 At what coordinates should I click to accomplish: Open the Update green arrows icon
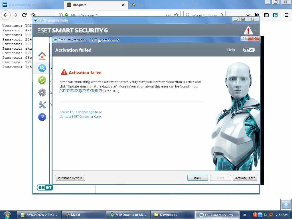(x=42, y=80)
